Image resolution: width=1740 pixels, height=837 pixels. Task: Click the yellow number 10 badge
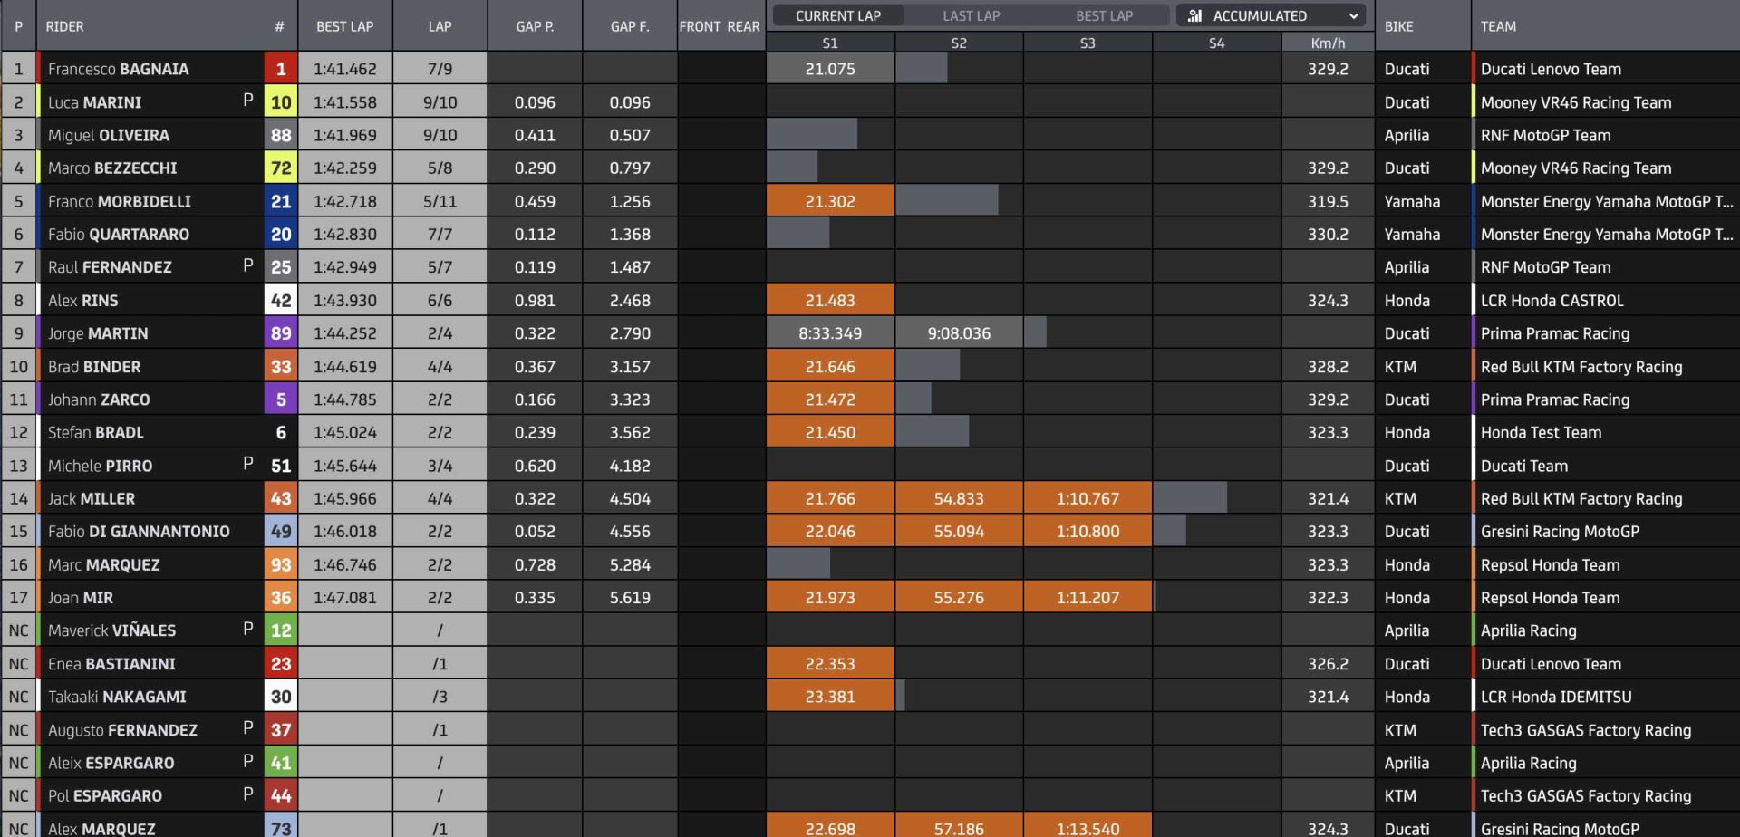pyautogui.click(x=281, y=102)
